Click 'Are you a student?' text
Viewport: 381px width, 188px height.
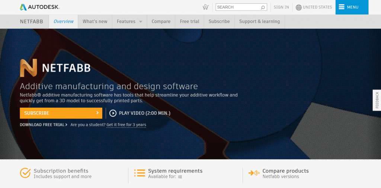(x=88, y=125)
